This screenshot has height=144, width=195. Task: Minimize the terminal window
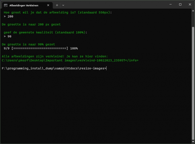(170, 4)
